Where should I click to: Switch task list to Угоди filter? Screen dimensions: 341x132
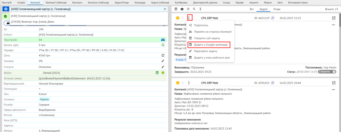(x=277, y=9)
